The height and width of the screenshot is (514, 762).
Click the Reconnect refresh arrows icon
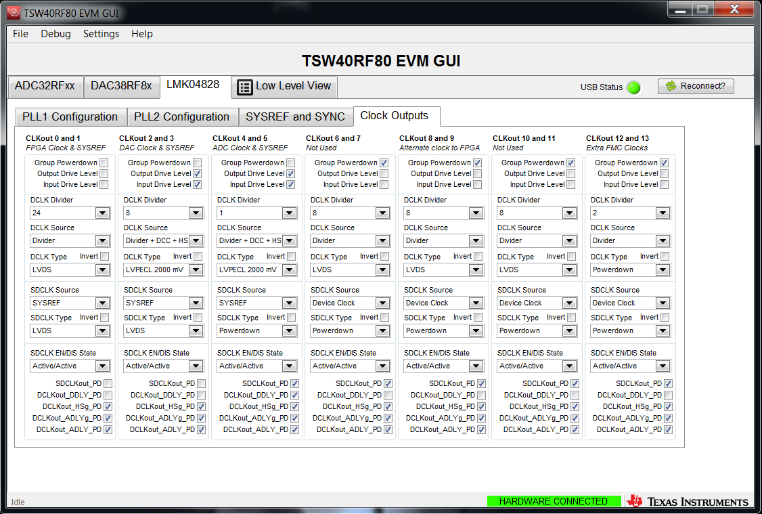click(x=671, y=86)
